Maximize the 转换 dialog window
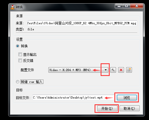Viewport: 149px width, 120px height. coord(126,6)
